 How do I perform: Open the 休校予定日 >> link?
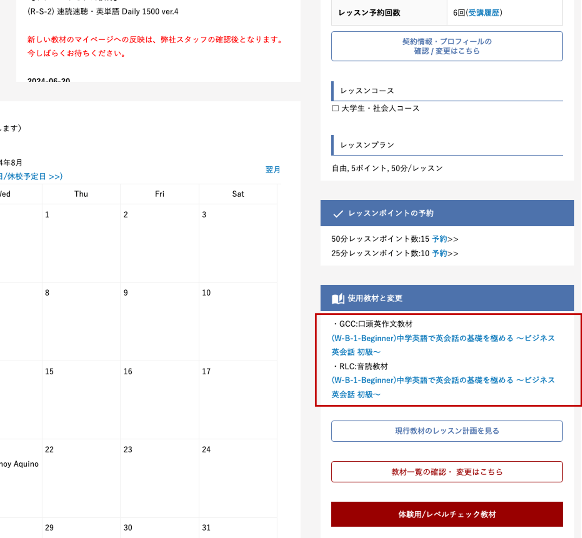pyautogui.click(x=31, y=176)
